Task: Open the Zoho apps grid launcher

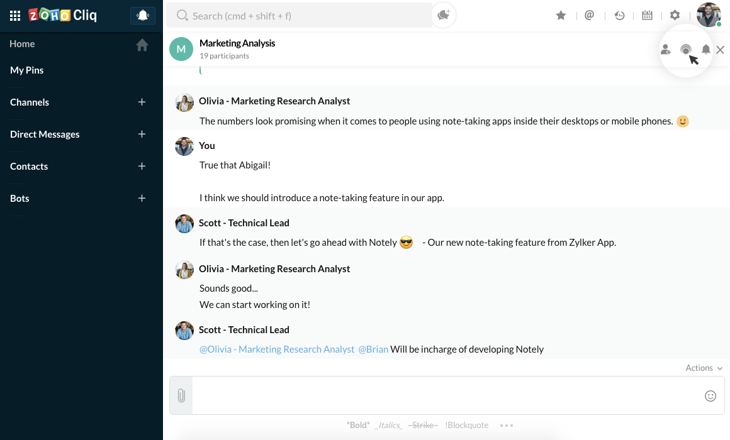Action: click(15, 16)
